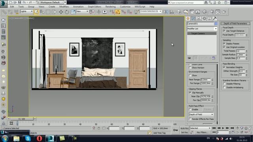The width and height of the screenshot is (253, 142).
Task: Open the Create command panel tab
Action: point(188,19)
